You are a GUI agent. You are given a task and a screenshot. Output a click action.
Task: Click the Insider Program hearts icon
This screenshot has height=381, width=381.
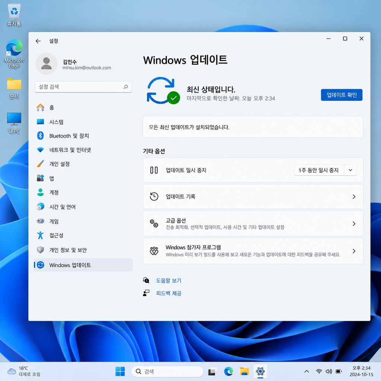[x=154, y=251]
